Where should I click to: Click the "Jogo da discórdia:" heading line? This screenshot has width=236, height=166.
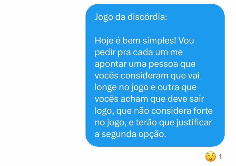tap(131, 17)
